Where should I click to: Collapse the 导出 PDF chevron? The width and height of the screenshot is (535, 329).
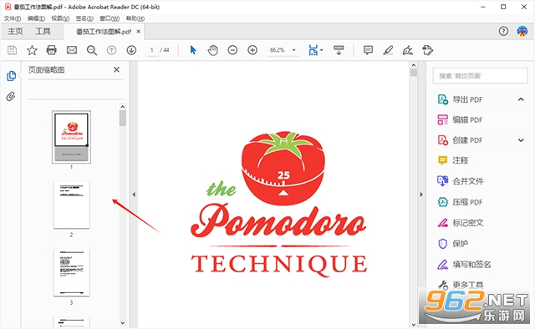click(521, 99)
